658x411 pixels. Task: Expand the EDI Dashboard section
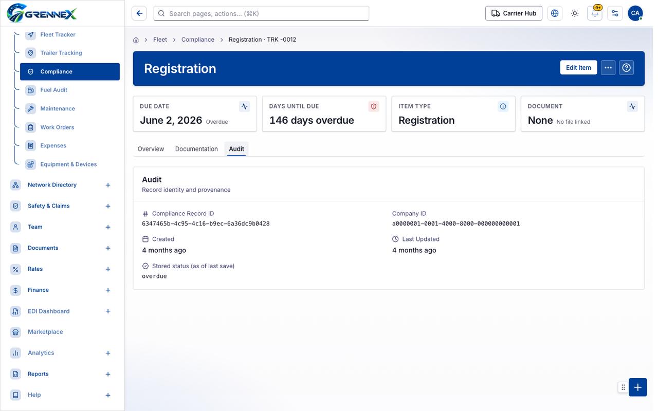click(108, 311)
